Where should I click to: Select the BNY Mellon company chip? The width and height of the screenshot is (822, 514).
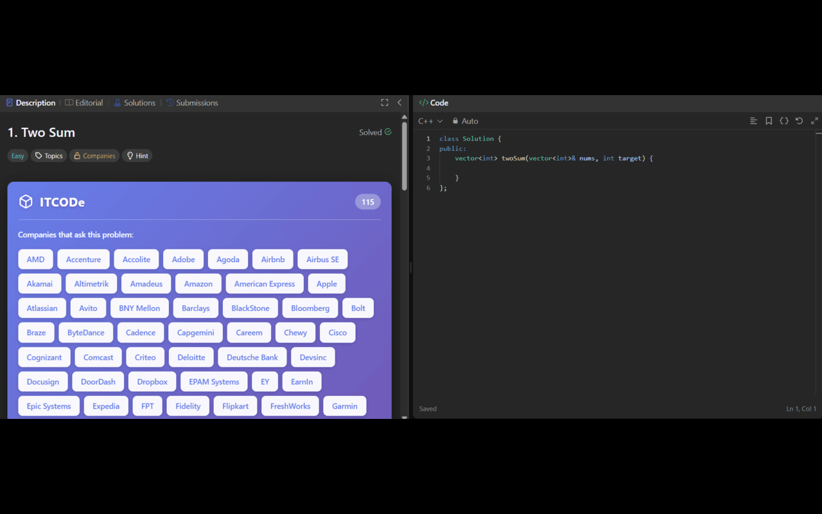(x=139, y=308)
